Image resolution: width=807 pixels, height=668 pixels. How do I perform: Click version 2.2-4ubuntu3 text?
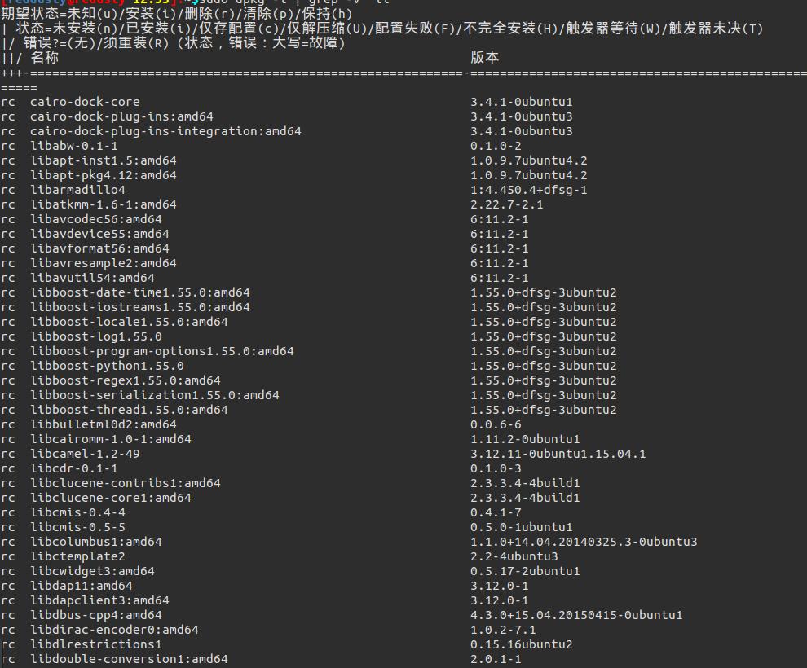tap(514, 556)
